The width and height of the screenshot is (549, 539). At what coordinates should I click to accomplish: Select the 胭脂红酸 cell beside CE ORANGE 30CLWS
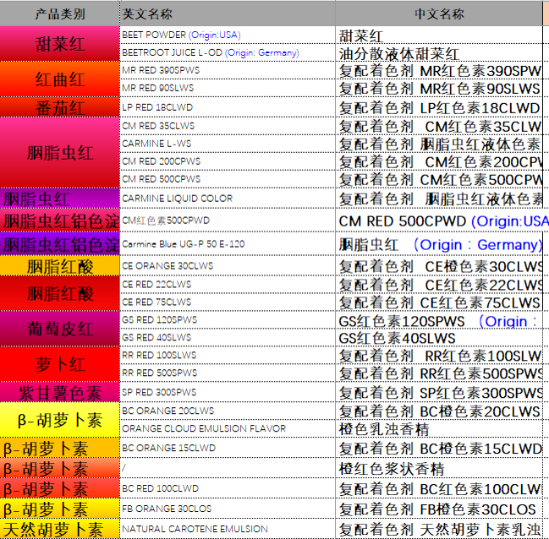(x=59, y=265)
